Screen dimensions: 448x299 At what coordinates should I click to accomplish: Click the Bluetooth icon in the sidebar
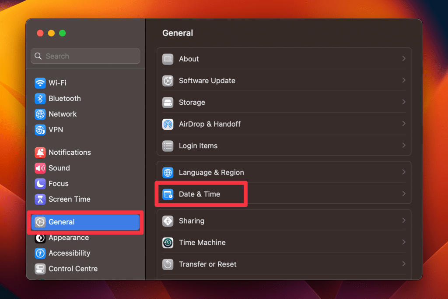click(x=40, y=99)
